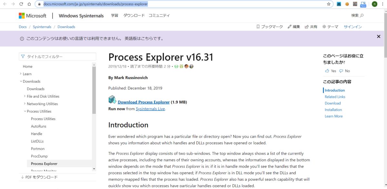Click 英語版はこちらです banner text

(x=144, y=39)
